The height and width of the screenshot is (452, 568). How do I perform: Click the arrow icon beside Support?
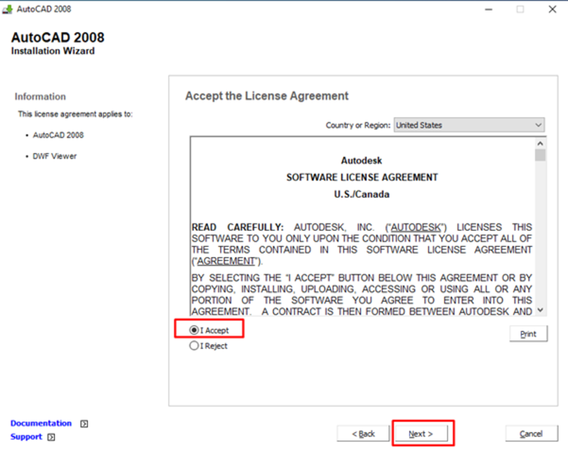[51, 437]
